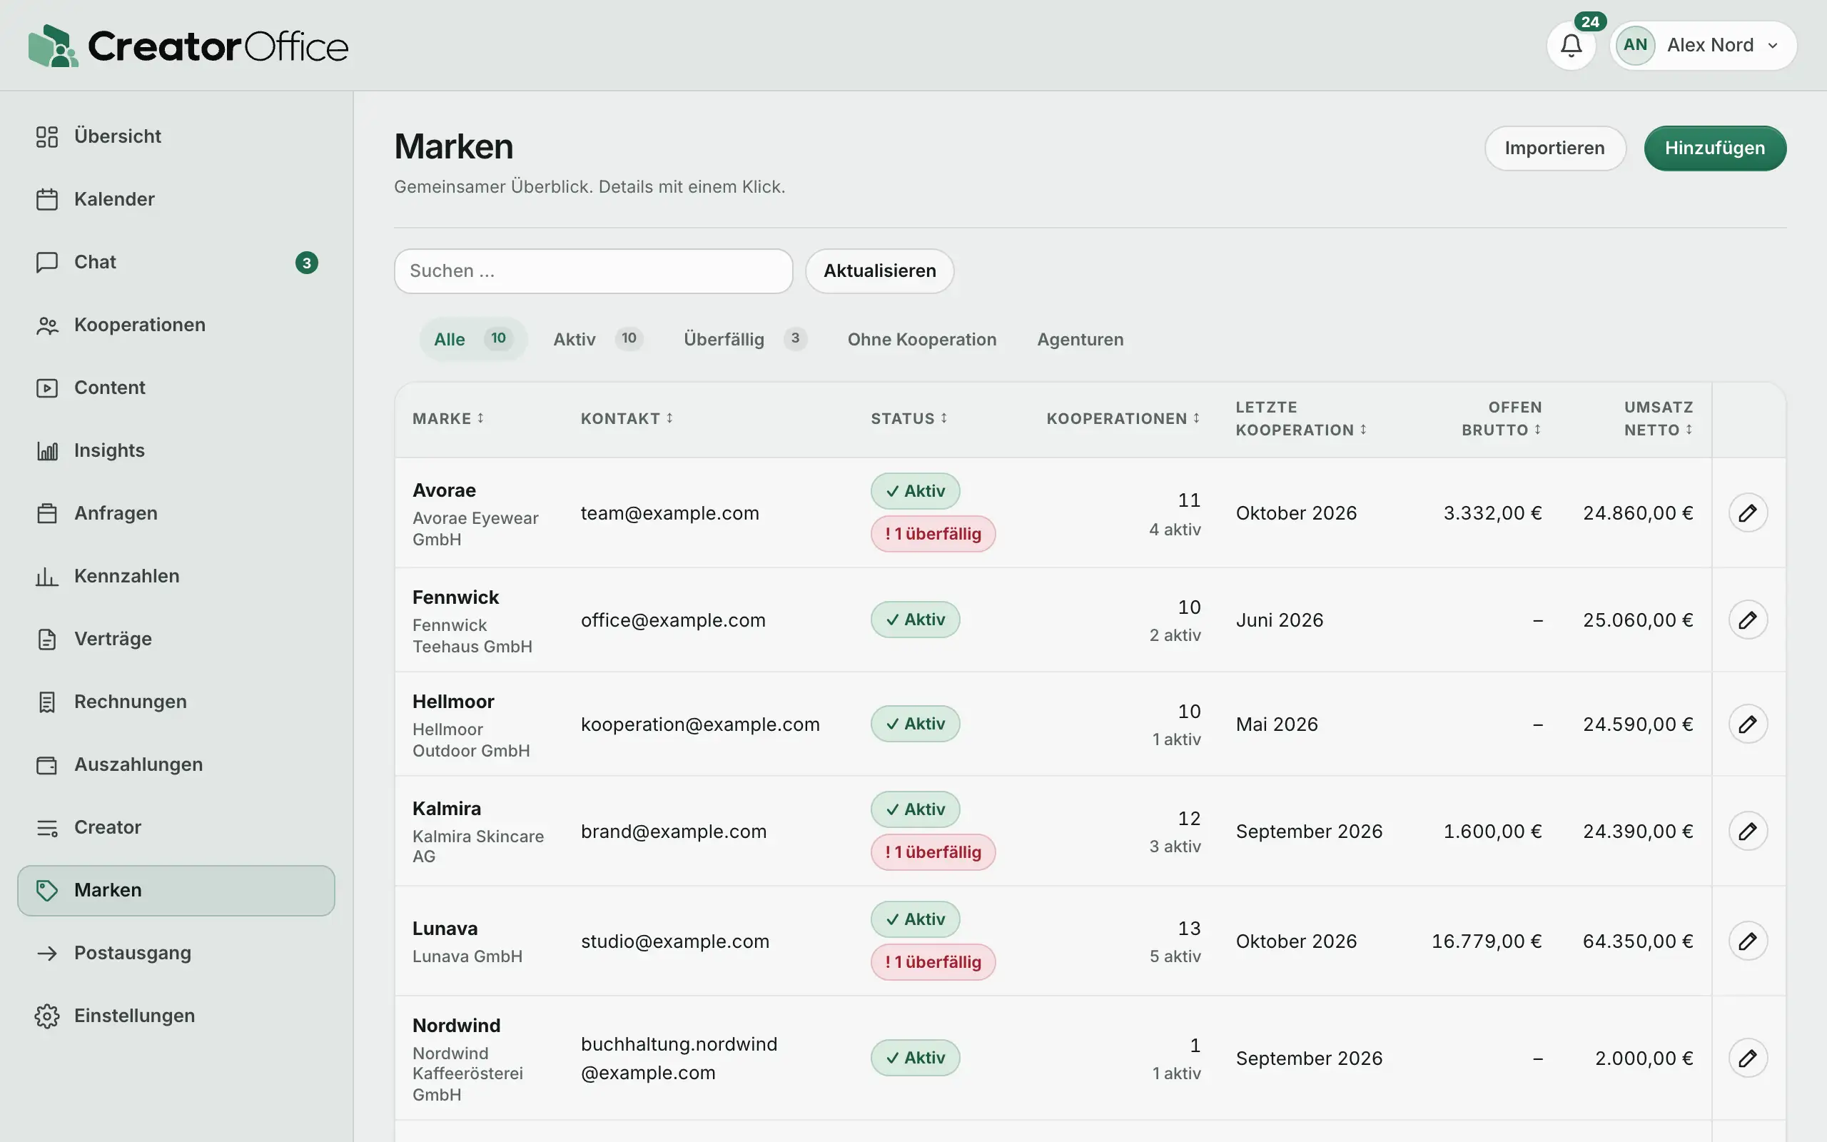Expand the Alex Nord account menu
This screenshot has height=1142, width=1827.
pos(1704,45)
